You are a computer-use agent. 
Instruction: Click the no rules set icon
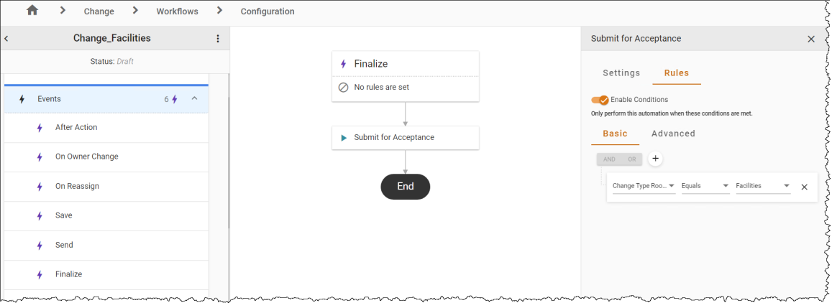[343, 88]
